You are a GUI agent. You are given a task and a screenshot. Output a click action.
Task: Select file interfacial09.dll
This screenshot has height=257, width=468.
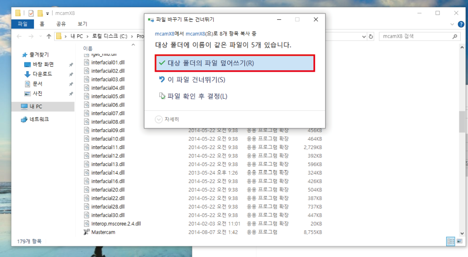click(108, 130)
